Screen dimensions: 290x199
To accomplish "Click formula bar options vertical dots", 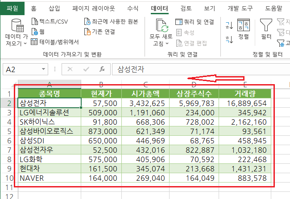I will (55, 69).
